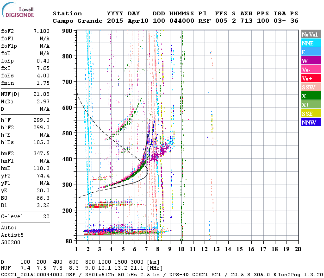
Task: Click the 500 km height axis label
Action: point(67,133)
